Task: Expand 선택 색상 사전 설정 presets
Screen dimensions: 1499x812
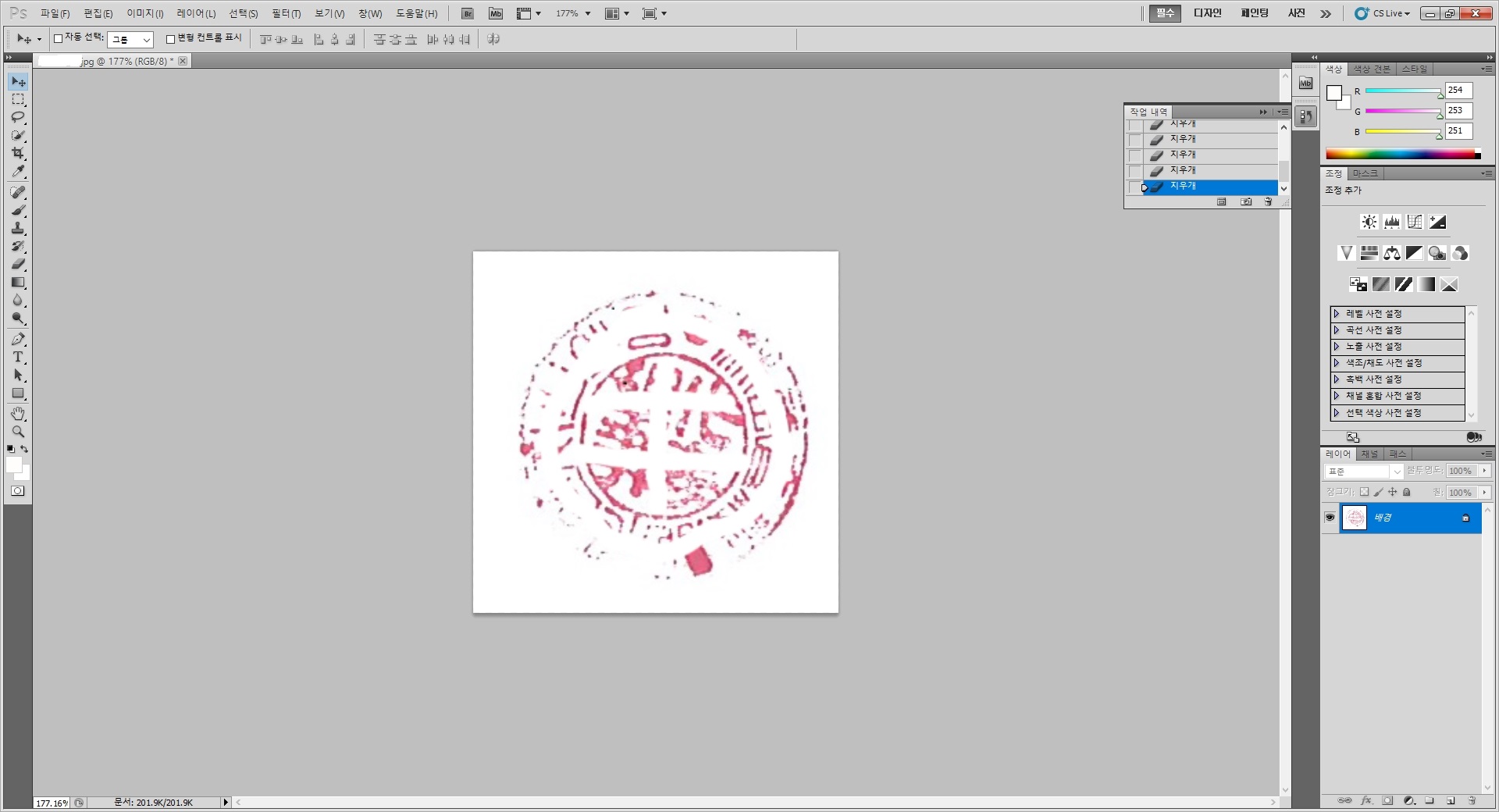Action: [1337, 413]
